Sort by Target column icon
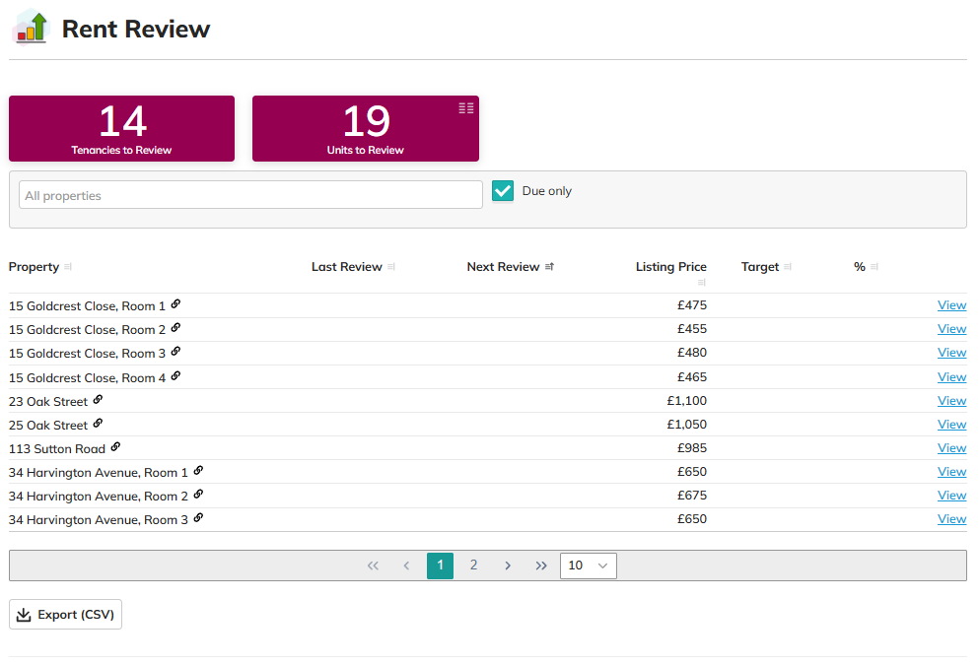Screen dimensions: 979x665 tap(789, 267)
